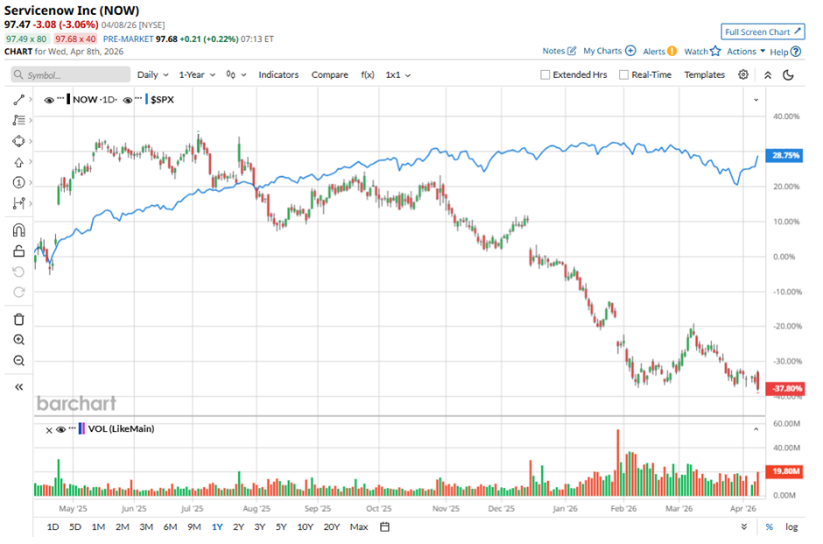The height and width of the screenshot is (544, 823).
Task: Enable Real-Time checkbox
Action: click(624, 75)
